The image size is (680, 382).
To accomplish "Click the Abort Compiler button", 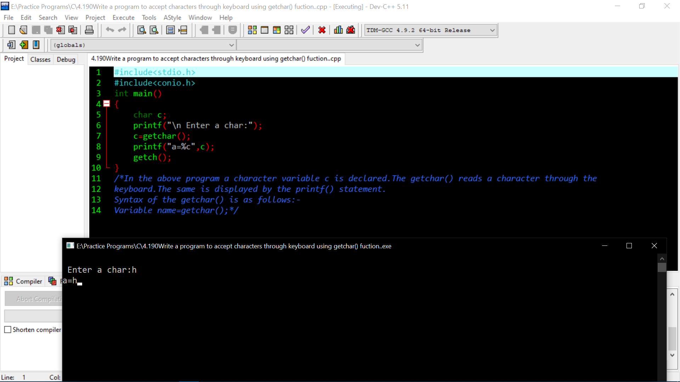I will [x=38, y=299].
